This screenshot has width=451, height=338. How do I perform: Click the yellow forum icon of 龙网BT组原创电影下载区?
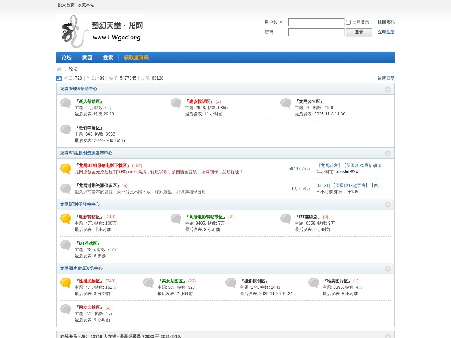(x=66, y=168)
